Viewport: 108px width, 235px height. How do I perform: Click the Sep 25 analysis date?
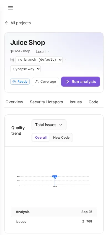(x=87, y=212)
